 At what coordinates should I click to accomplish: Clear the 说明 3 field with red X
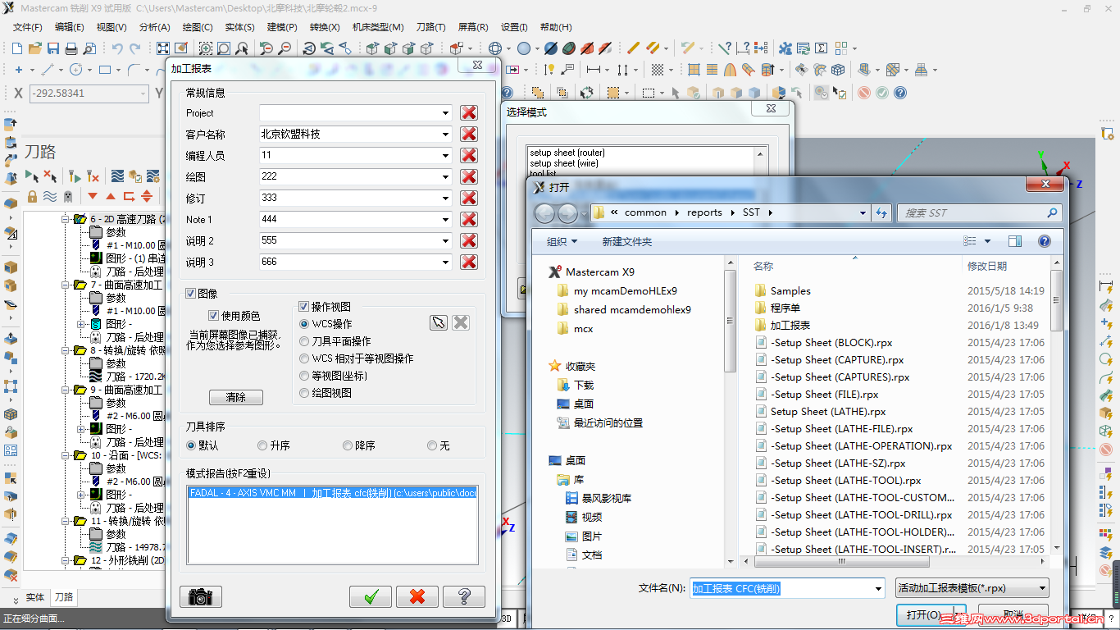click(x=468, y=262)
